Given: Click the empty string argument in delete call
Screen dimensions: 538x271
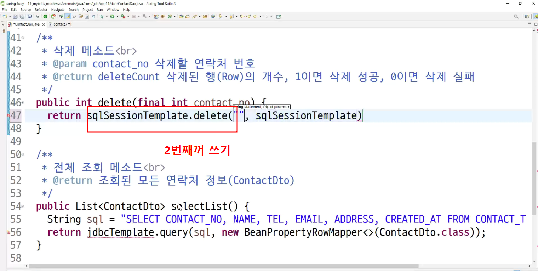Looking at the screenshot, I should pyautogui.click(x=239, y=115).
